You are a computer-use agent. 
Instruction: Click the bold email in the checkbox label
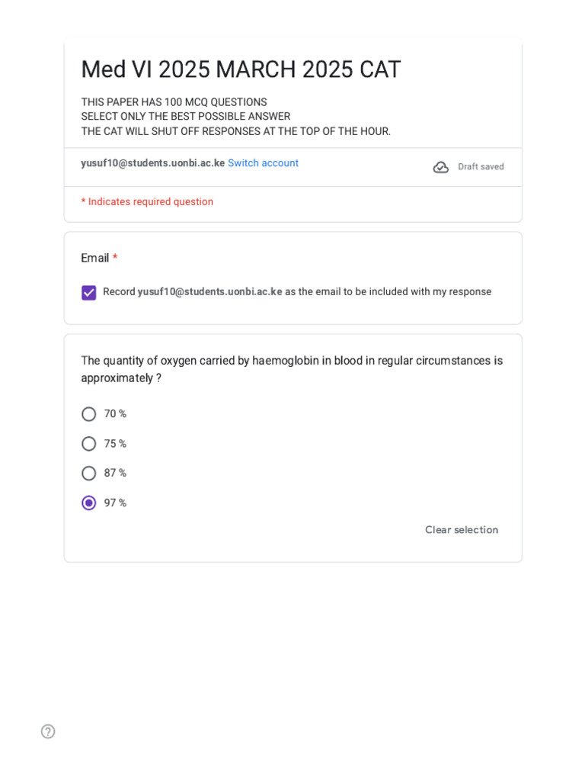point(209,292)
